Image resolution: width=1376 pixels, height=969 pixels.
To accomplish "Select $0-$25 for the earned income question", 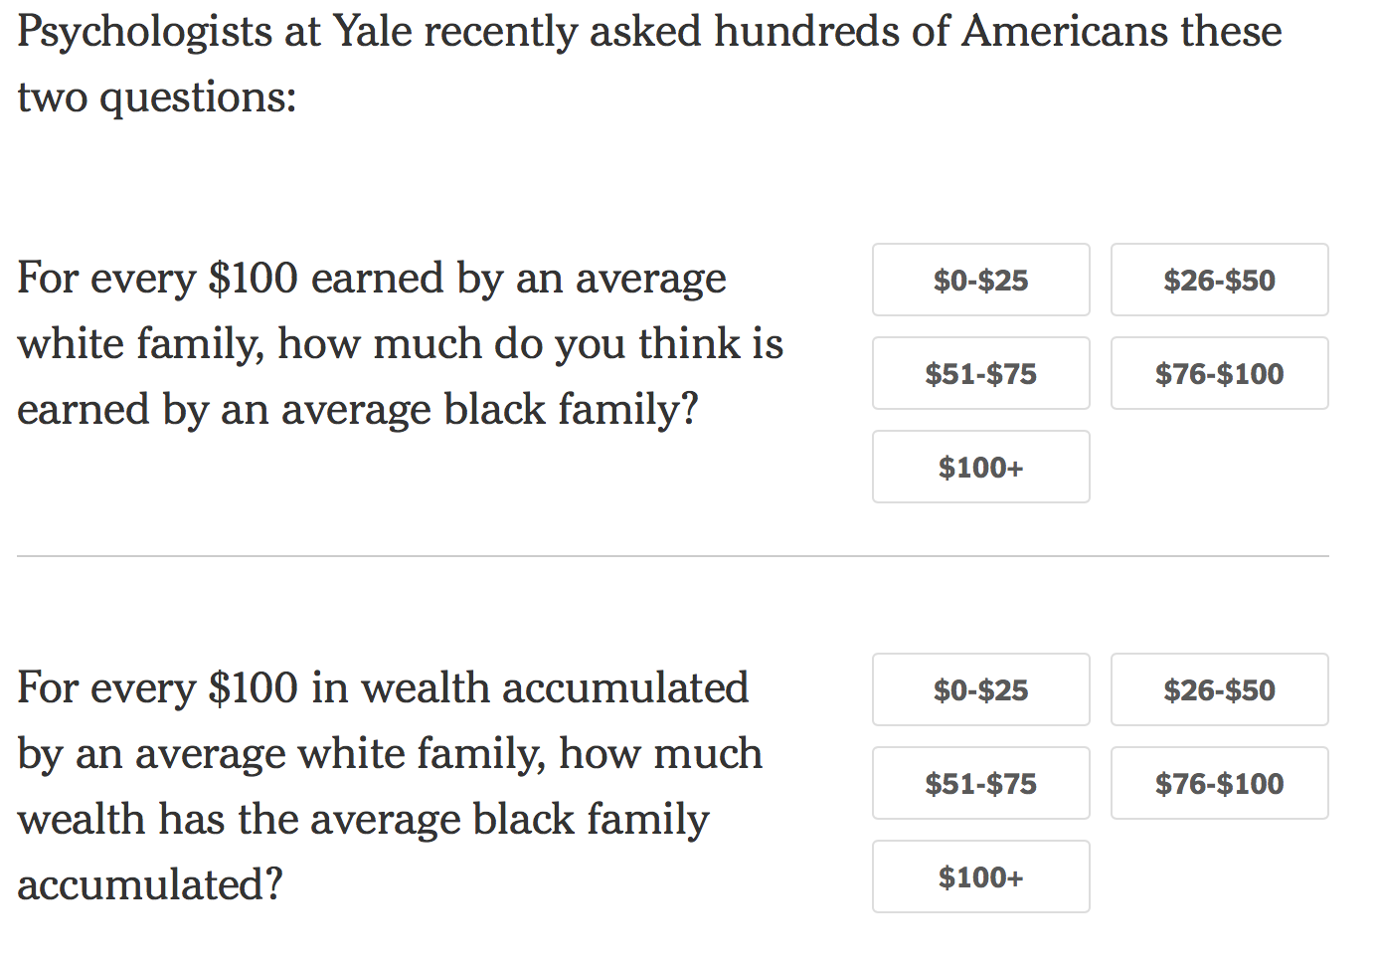I will coord(980,281).
